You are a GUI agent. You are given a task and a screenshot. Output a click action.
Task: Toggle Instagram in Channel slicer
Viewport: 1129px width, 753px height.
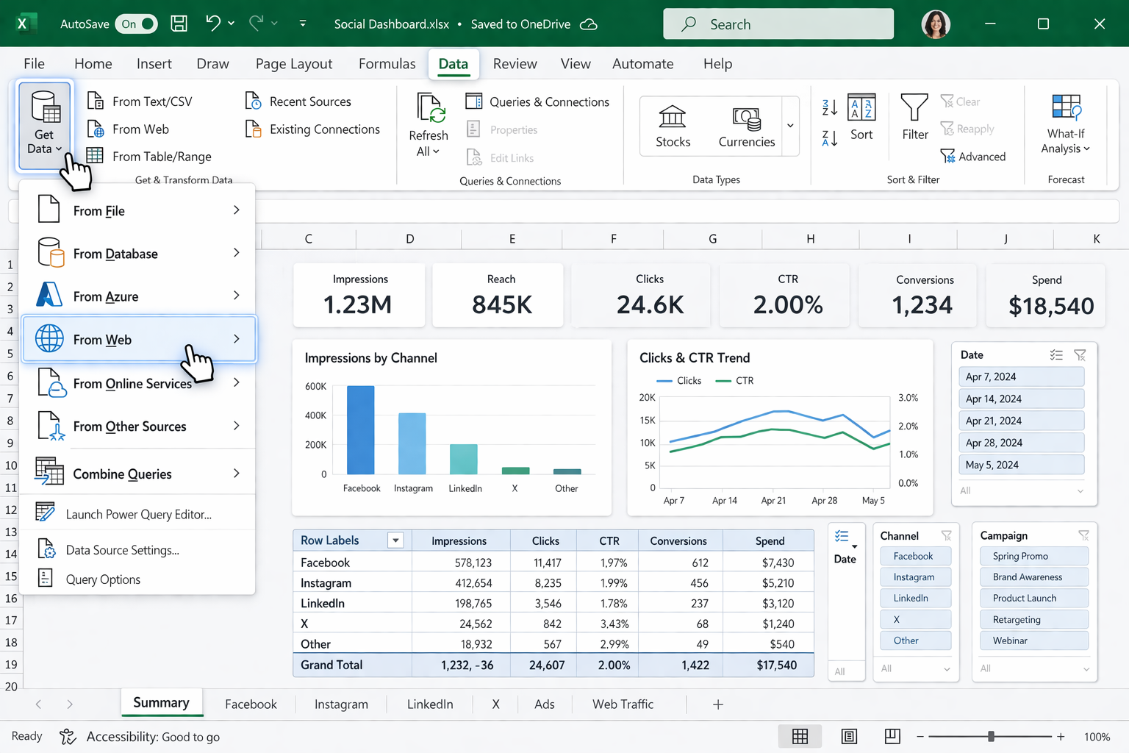pos(916,577)
